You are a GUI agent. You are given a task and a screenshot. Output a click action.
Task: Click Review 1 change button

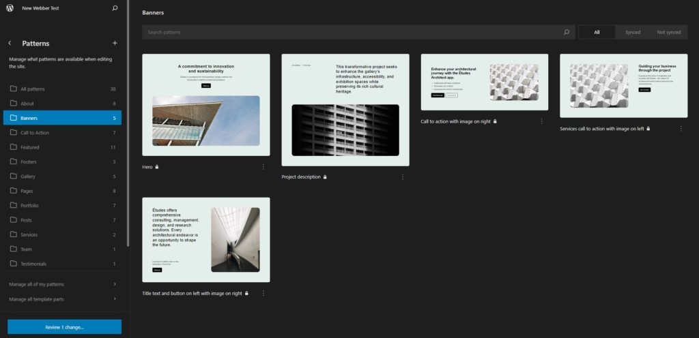click(64, 327)
